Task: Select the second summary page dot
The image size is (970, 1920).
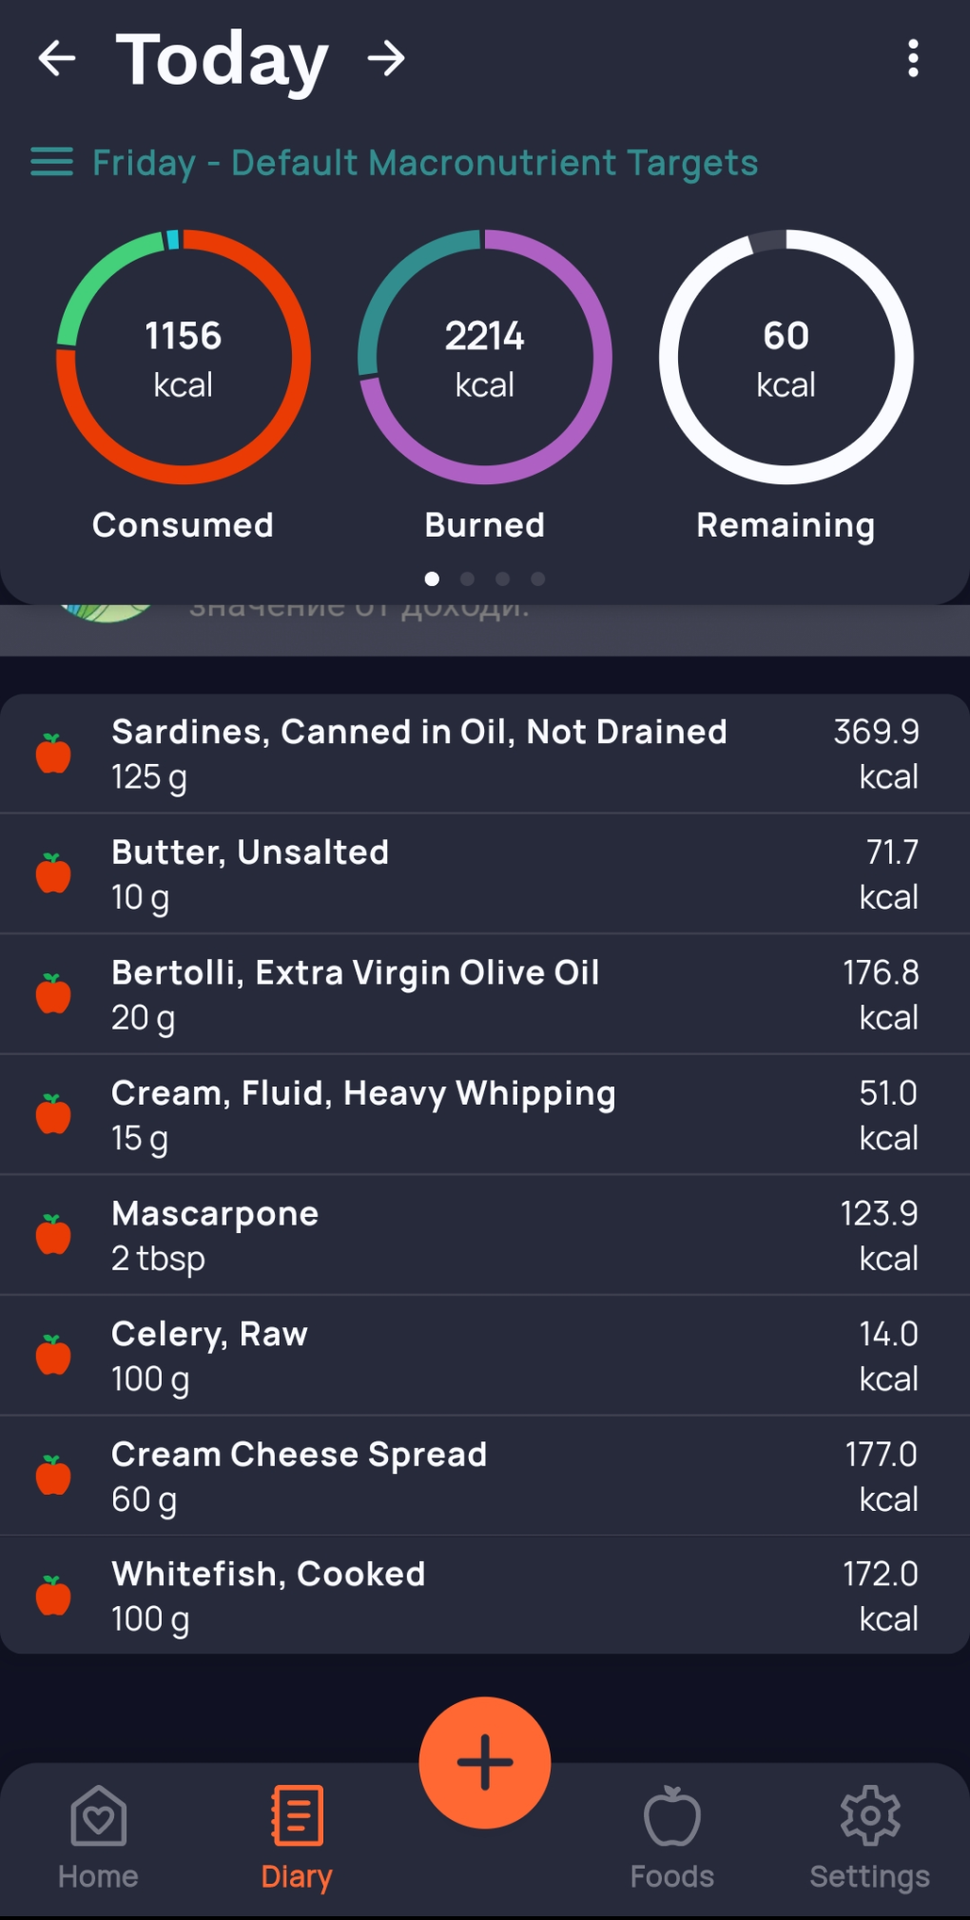Action: [467, 578]
